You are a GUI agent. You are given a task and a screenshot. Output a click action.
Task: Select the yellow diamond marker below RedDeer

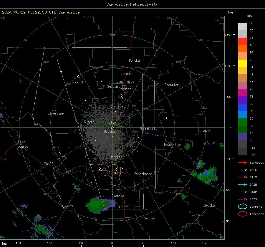tap(121, 95)
